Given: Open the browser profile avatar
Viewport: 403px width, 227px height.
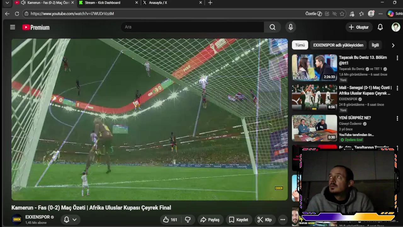Looking at the screenshot, I should tap(371, 14).
